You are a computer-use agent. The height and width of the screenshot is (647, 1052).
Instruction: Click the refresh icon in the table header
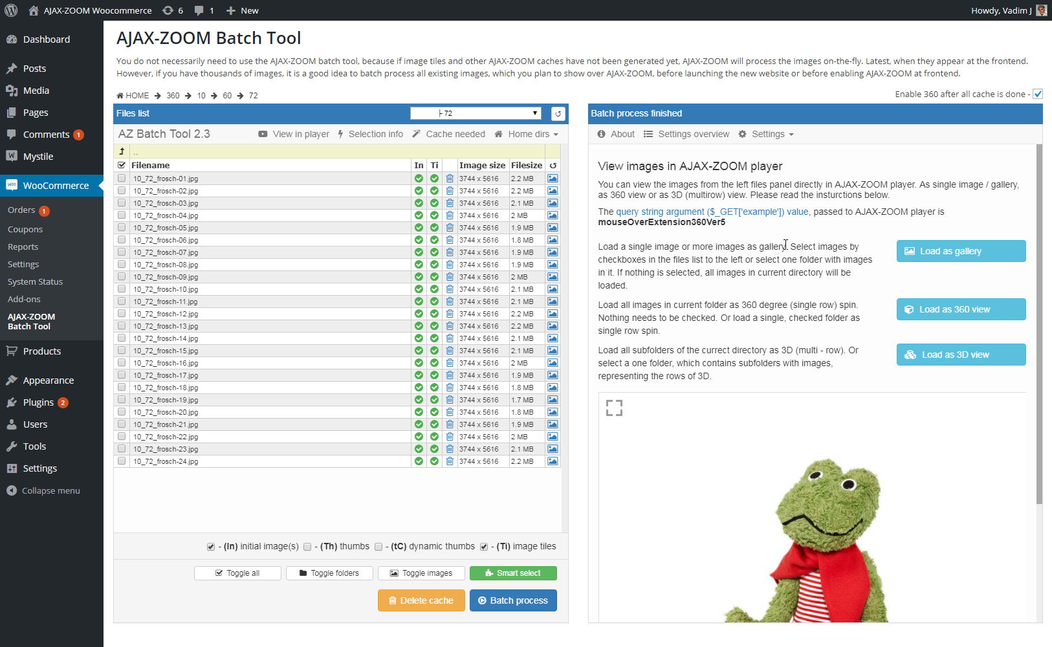[553, 166]
